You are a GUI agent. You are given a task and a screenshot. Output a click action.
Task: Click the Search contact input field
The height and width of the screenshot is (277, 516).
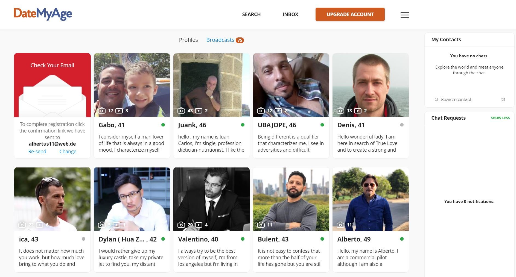click(x=469, y=99)
